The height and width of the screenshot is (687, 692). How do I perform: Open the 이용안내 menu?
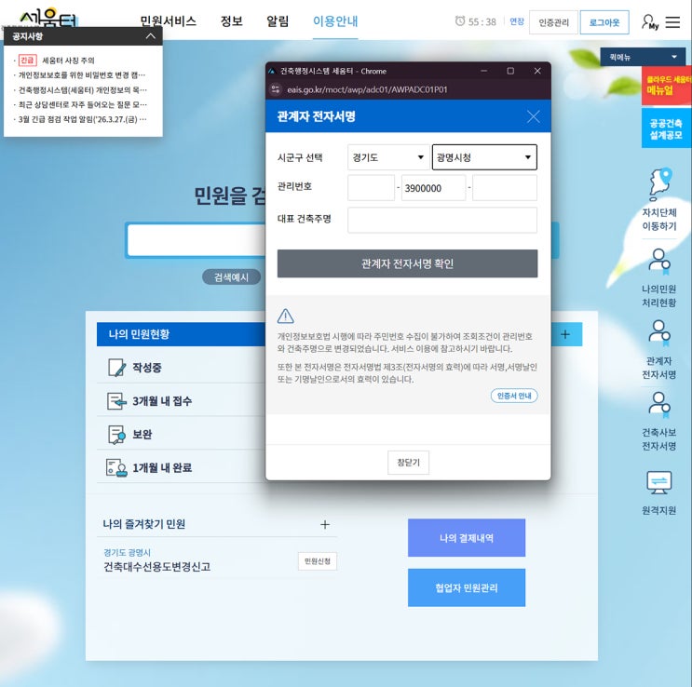tap(335, 21)
